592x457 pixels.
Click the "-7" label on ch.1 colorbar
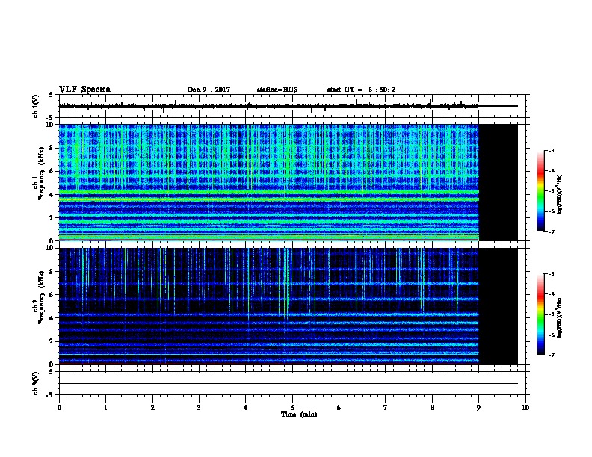click(x=551, y=231)
